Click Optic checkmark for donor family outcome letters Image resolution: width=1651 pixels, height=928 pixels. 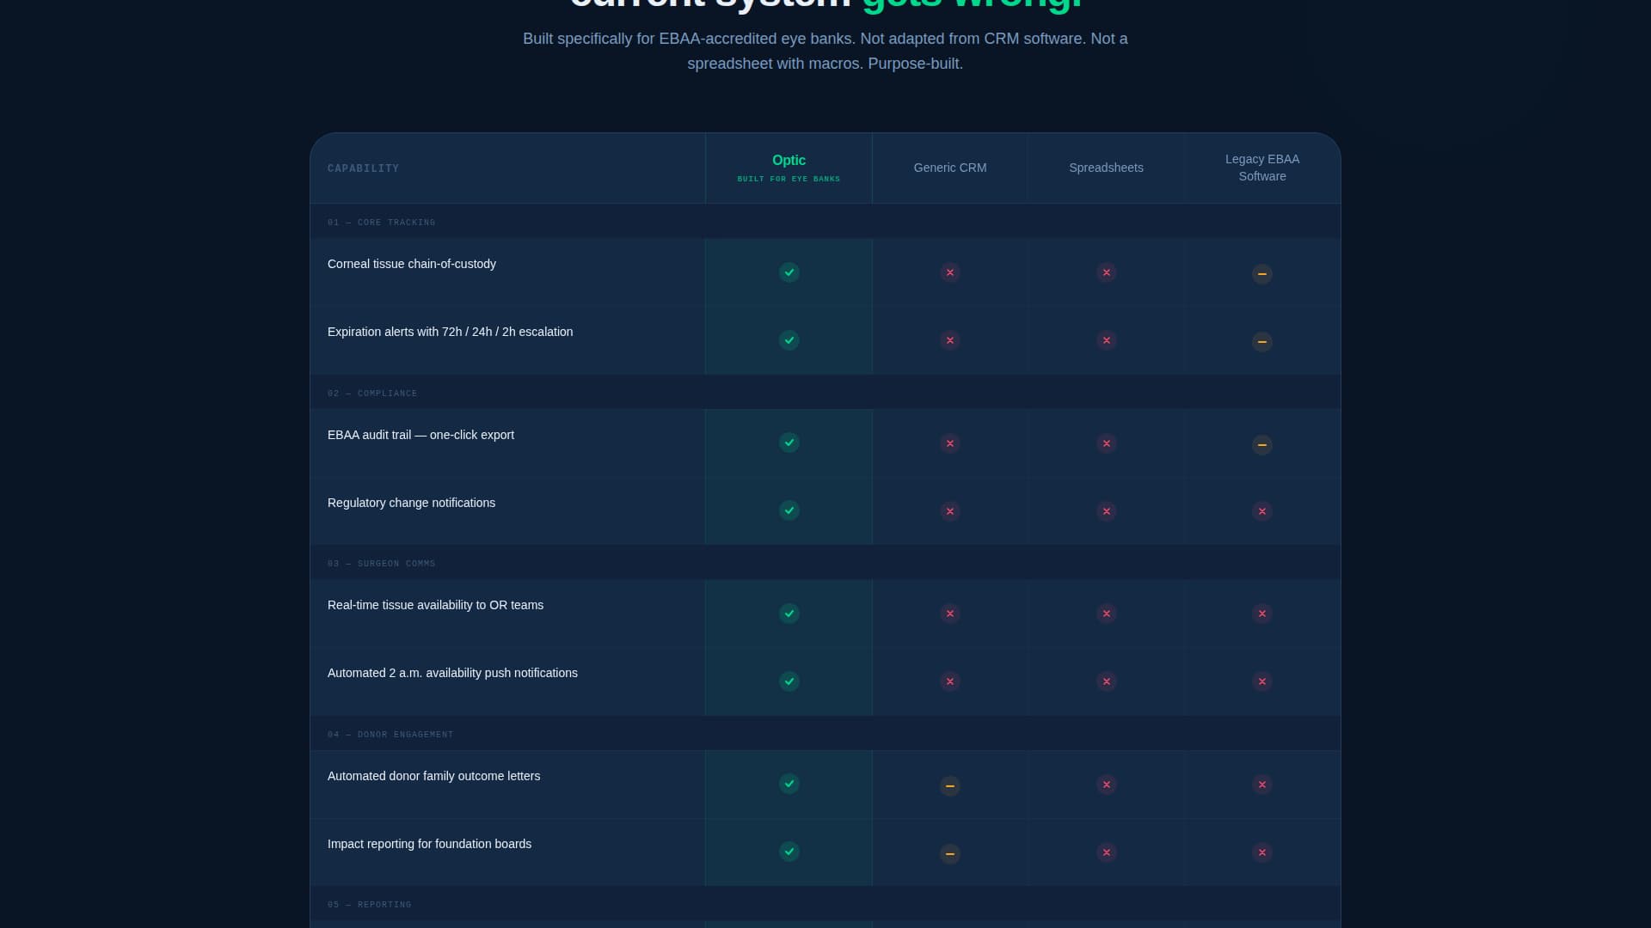[x=789, y=784]
